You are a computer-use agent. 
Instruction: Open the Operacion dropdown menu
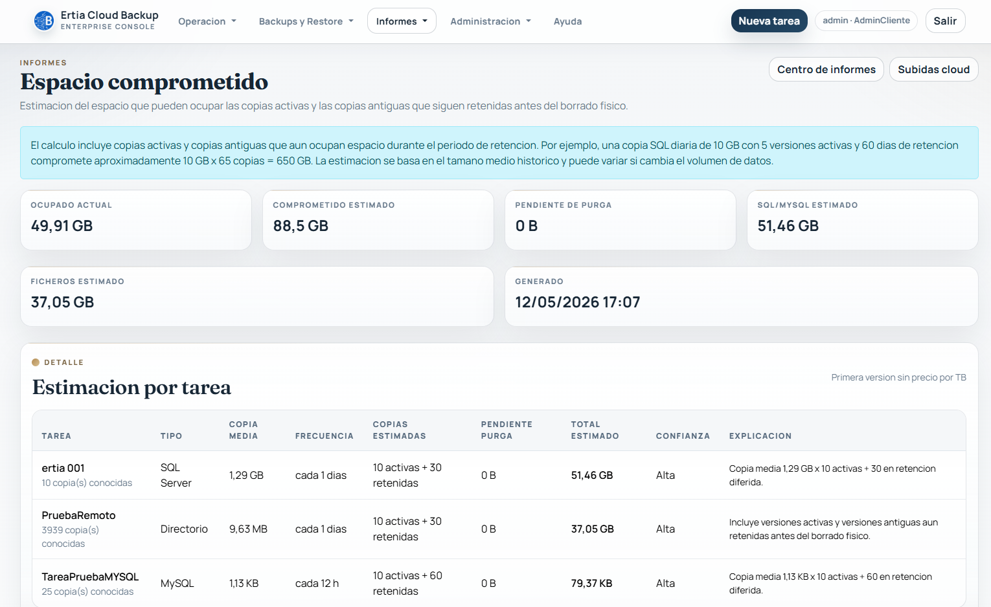point(207,21)
